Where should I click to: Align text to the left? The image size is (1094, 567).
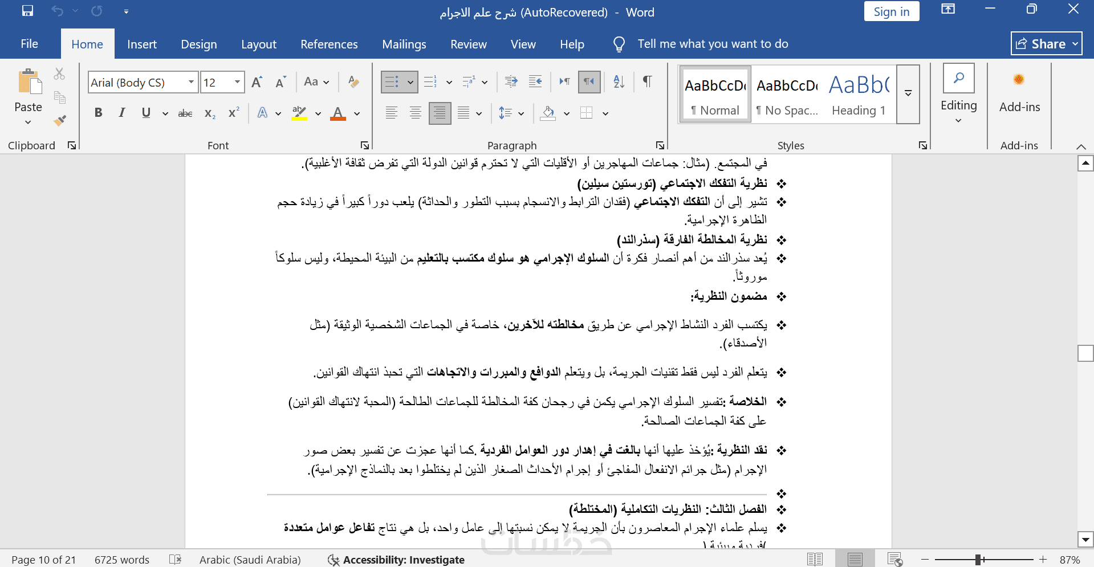pos(391,113)
